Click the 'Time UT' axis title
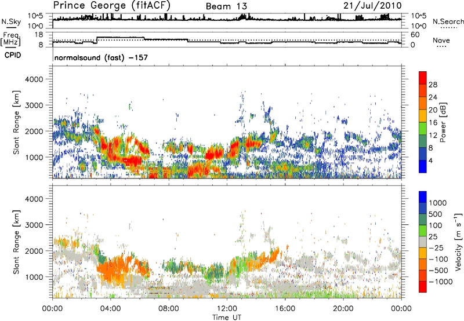Image resolution: width=464 pixels, height=321 pixels. pyautogui.click(x=227, y=318)
